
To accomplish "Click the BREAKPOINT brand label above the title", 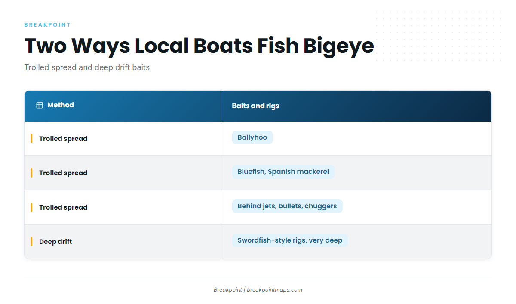I will (x=48, y=25).
